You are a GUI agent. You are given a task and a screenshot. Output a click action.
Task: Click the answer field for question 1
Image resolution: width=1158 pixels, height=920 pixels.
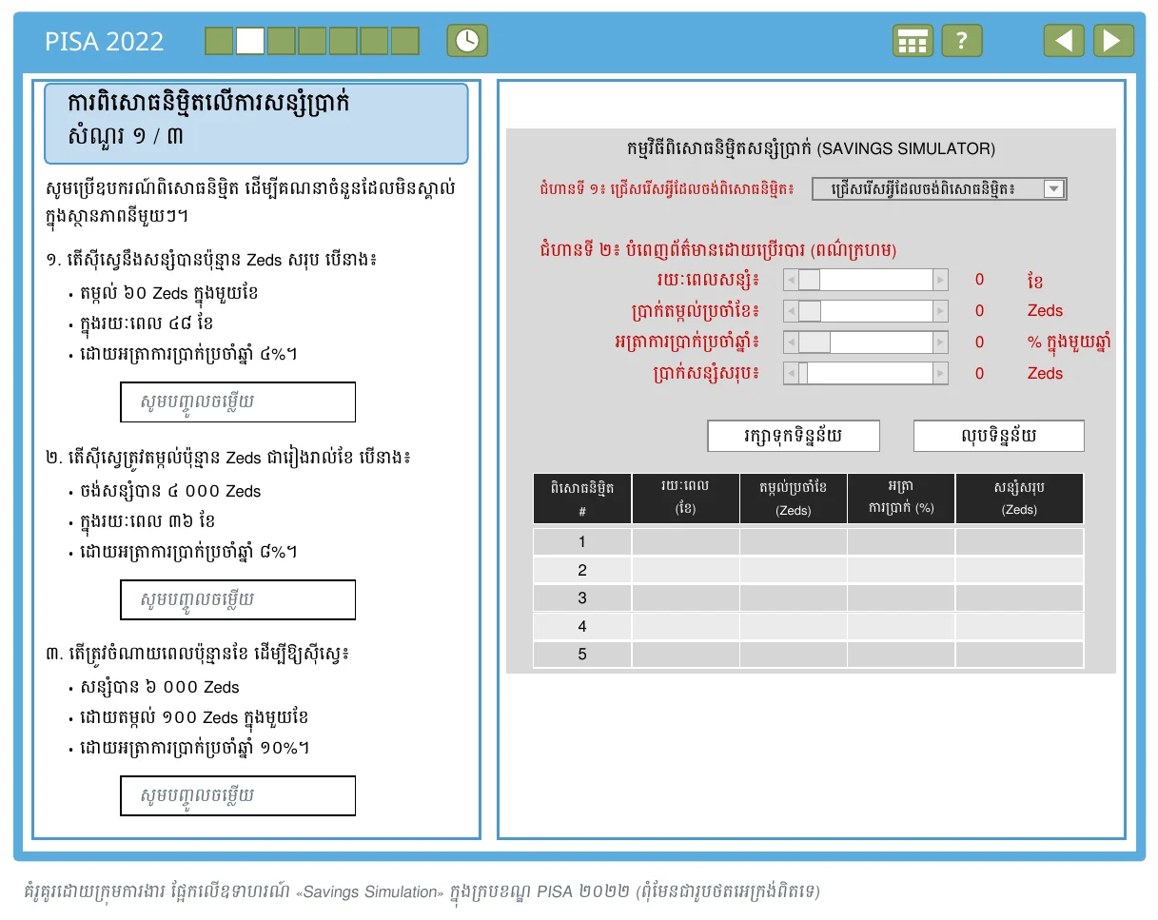point(238,402)
